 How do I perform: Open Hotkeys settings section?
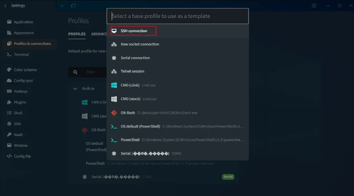[29, 91]
